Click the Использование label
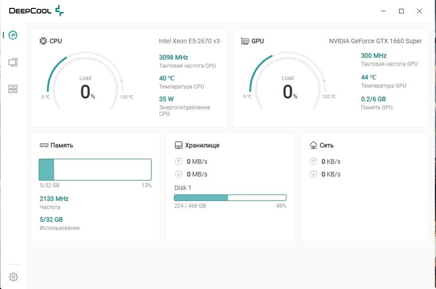 (60, 228)
